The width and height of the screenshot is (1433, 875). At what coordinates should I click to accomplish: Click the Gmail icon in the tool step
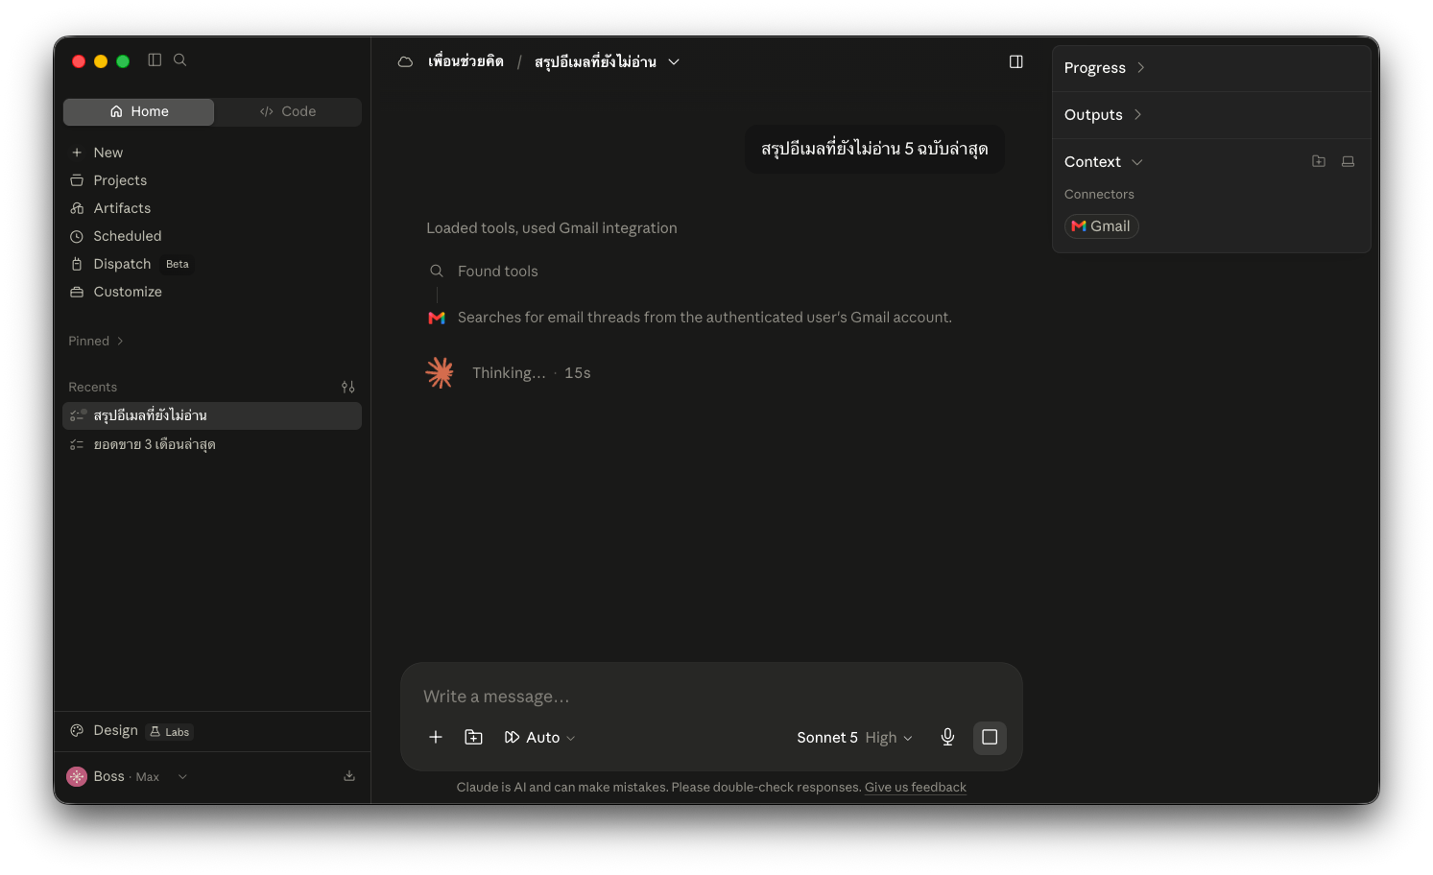(437, 318)
